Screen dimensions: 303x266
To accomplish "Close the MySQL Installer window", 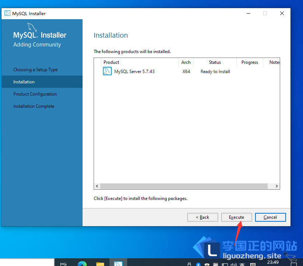I will (x=282, y=13).
